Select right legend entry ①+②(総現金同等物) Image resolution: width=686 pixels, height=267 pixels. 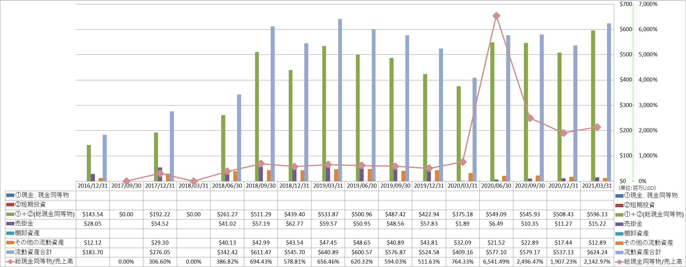[x=650, y=214]
